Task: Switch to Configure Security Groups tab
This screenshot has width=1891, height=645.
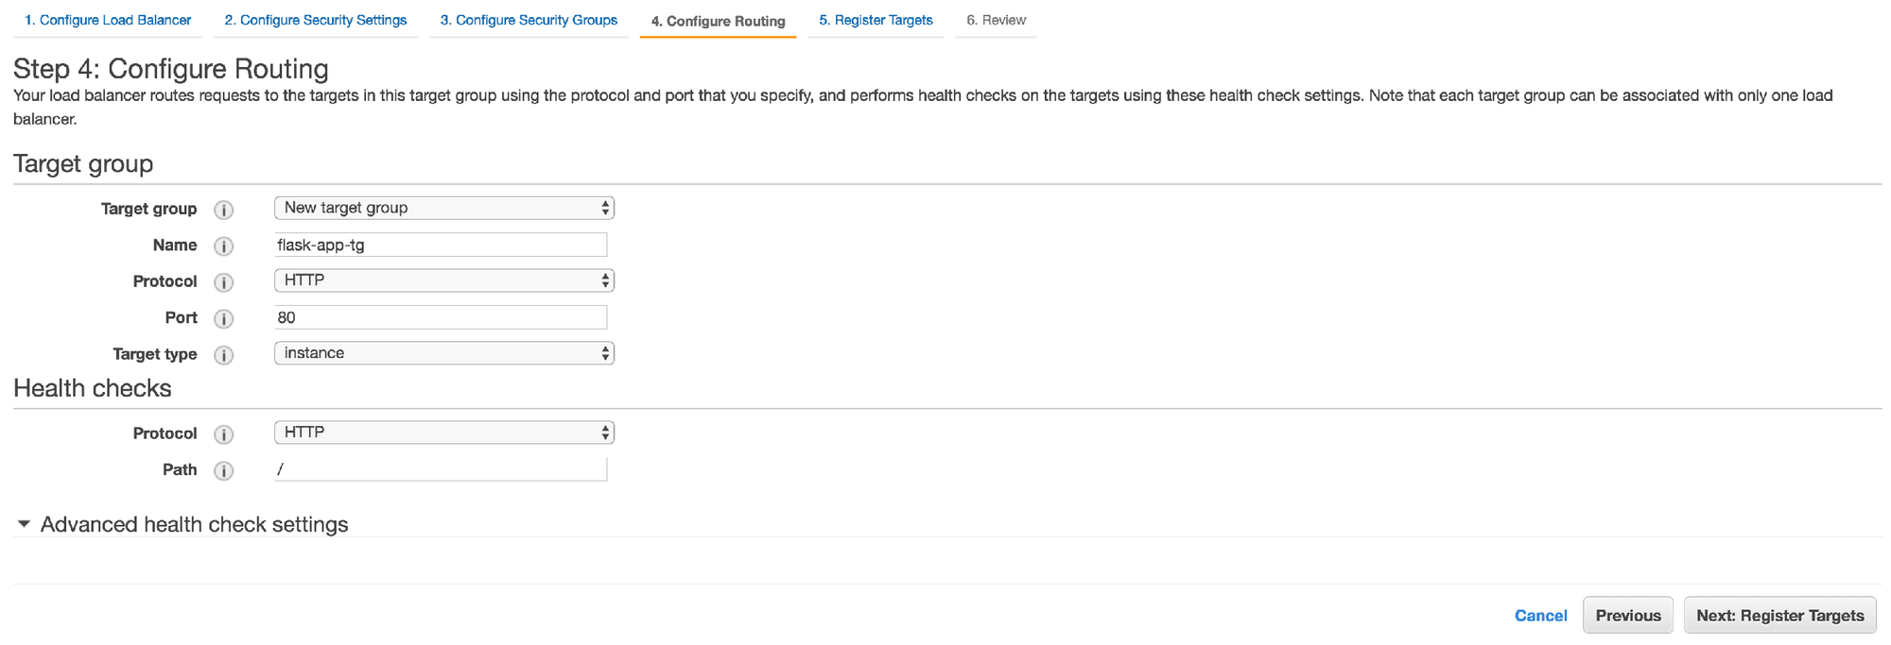Action: (x=529, y=20)
